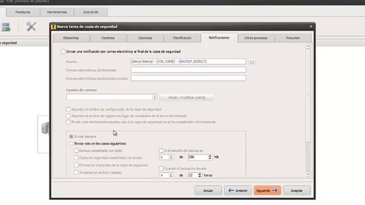Click the Correos electrónicos destinatarios field
Screen dimensions: 365x205
pyautogui.click(x=188, y=69)
